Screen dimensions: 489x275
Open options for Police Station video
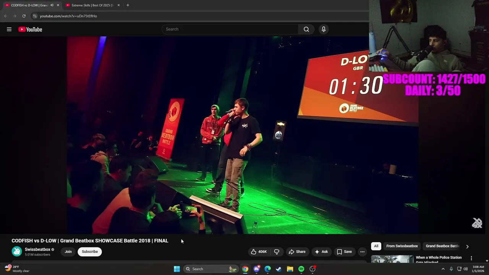[x=471, y=258]
